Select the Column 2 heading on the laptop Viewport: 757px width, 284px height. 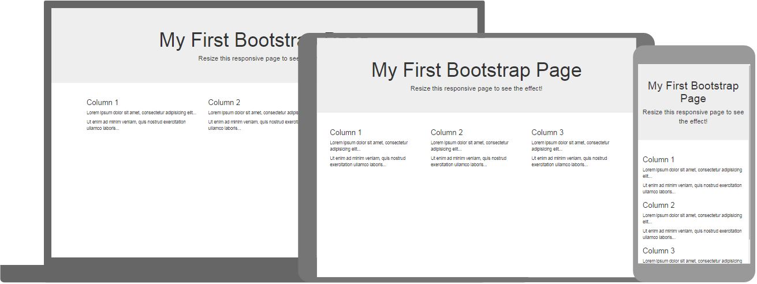point(224,103)
